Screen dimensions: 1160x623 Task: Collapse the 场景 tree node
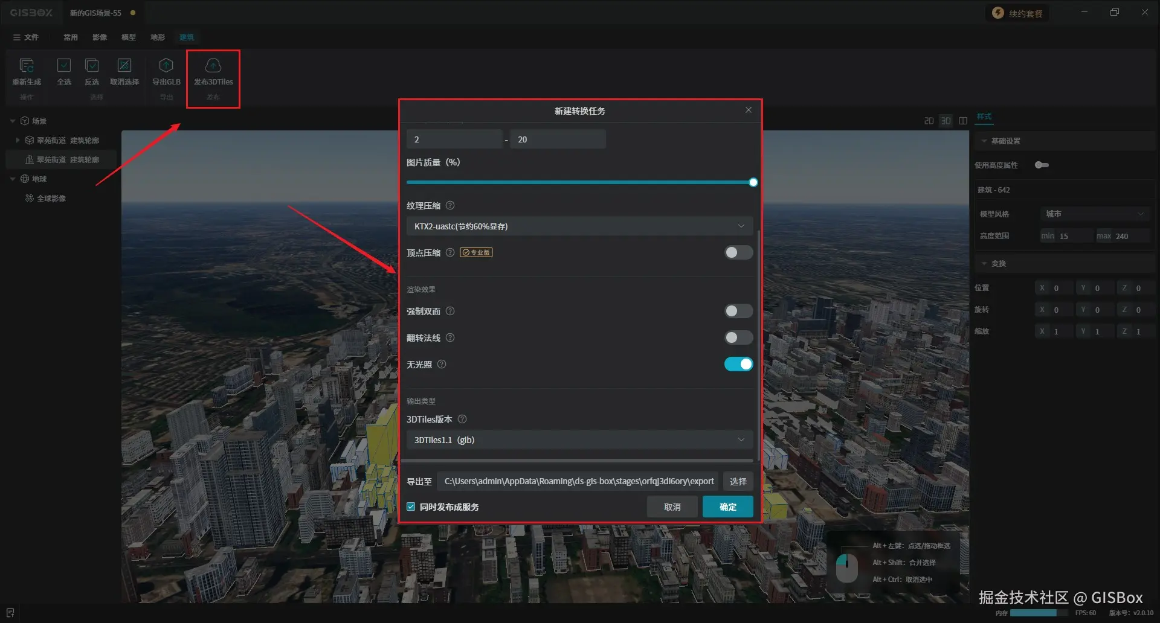(x=13, y=121)
